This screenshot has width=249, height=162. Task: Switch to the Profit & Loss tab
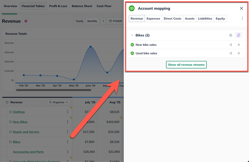pyautogui.click(x=58, y=6)
